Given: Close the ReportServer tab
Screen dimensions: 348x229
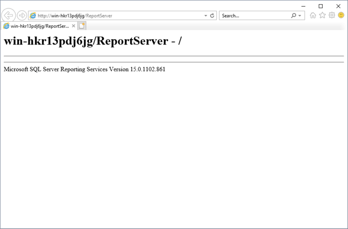Looking at the screenshot, I should pyautogui.click(x=73, y=26).
